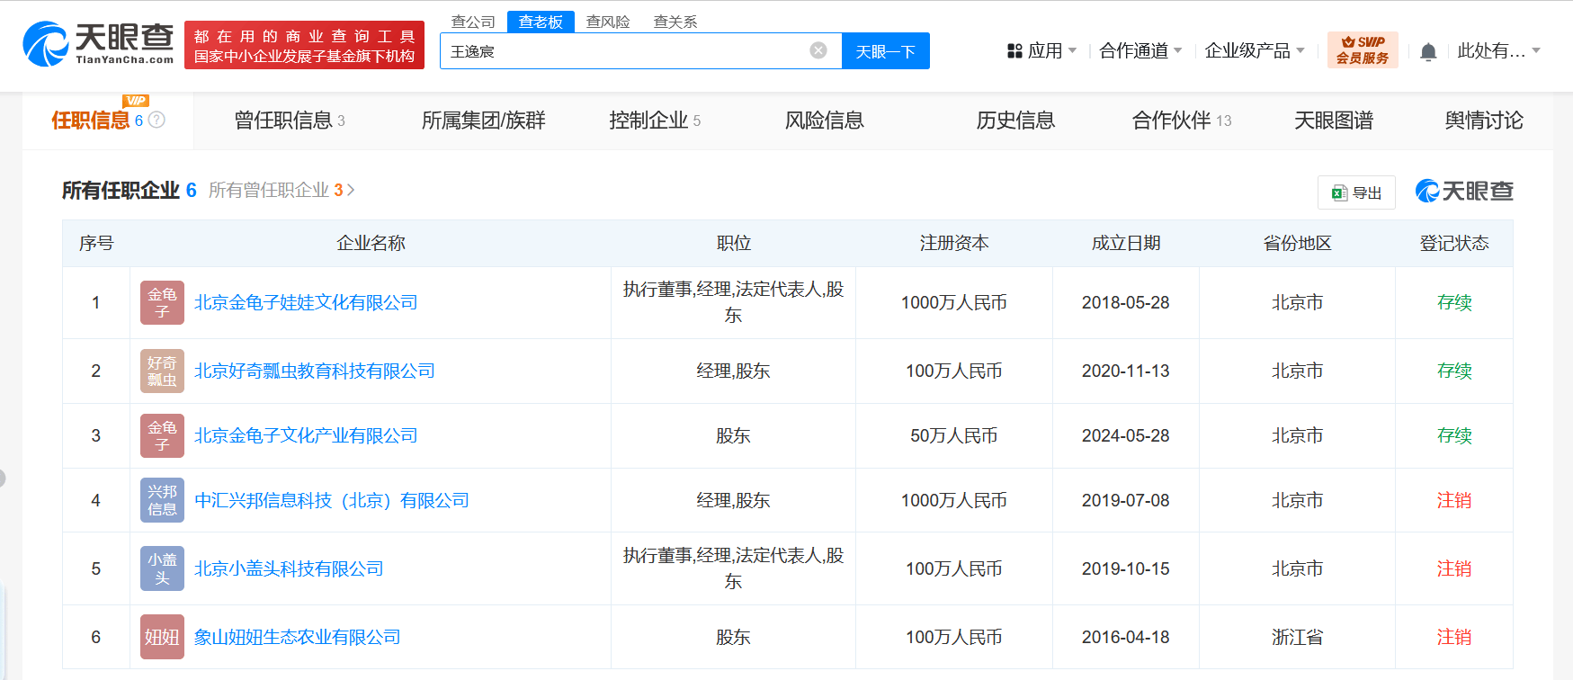Open the 合作伙伴 tab
The width and height of the screenshot is (1573, 680).
(x=1181, y=121)
